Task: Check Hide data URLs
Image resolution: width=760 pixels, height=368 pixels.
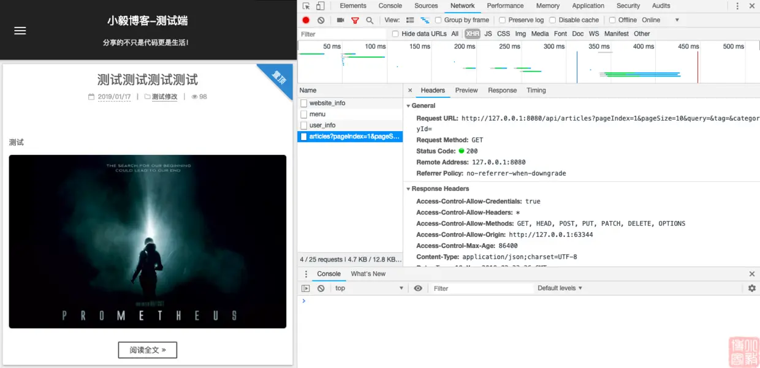Action: 395,34
